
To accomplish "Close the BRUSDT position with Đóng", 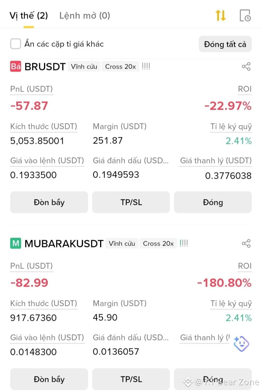I will click(213, 202).
